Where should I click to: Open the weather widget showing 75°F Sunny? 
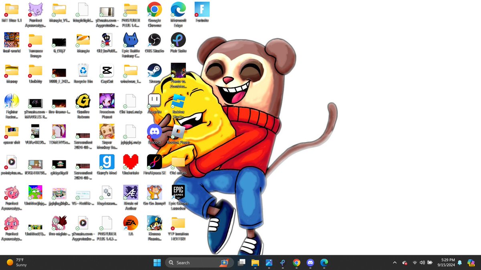tap(17, 262)
